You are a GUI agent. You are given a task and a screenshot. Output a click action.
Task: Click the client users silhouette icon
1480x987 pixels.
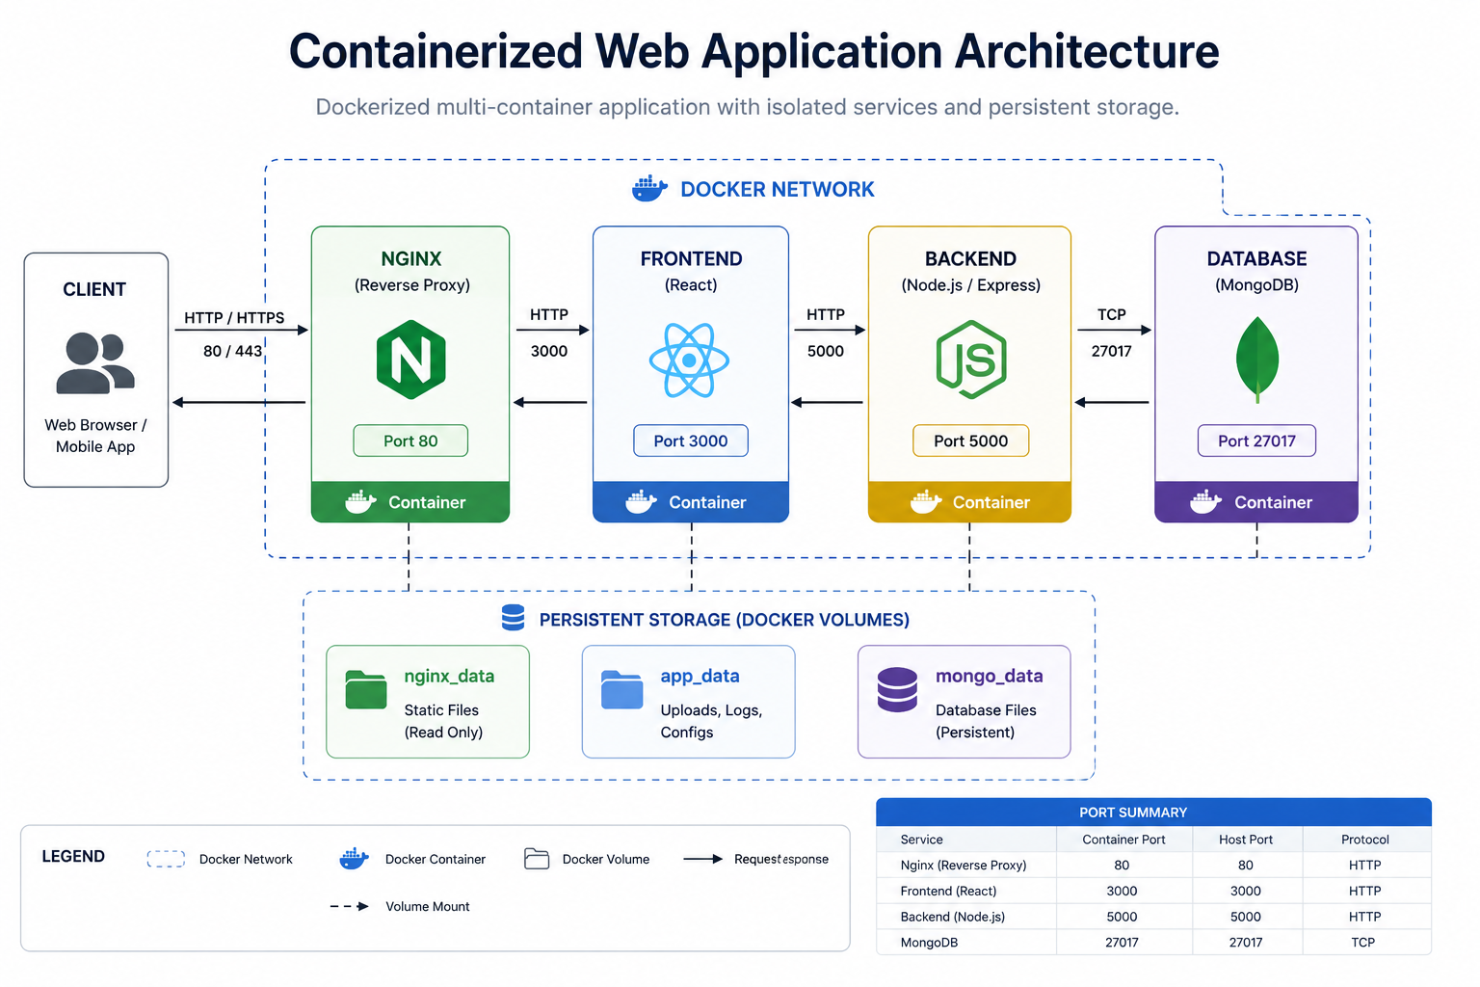94,362
